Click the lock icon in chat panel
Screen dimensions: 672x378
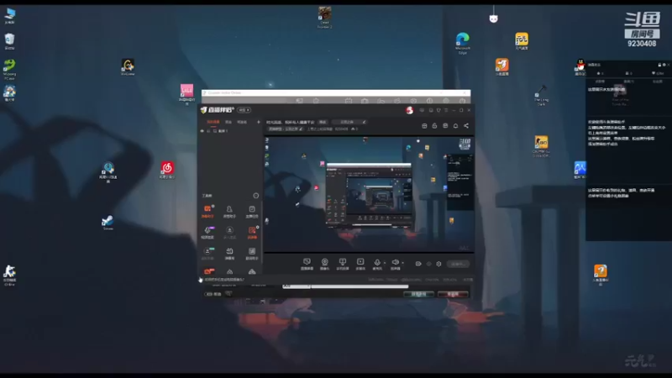[x=659, y=65]
